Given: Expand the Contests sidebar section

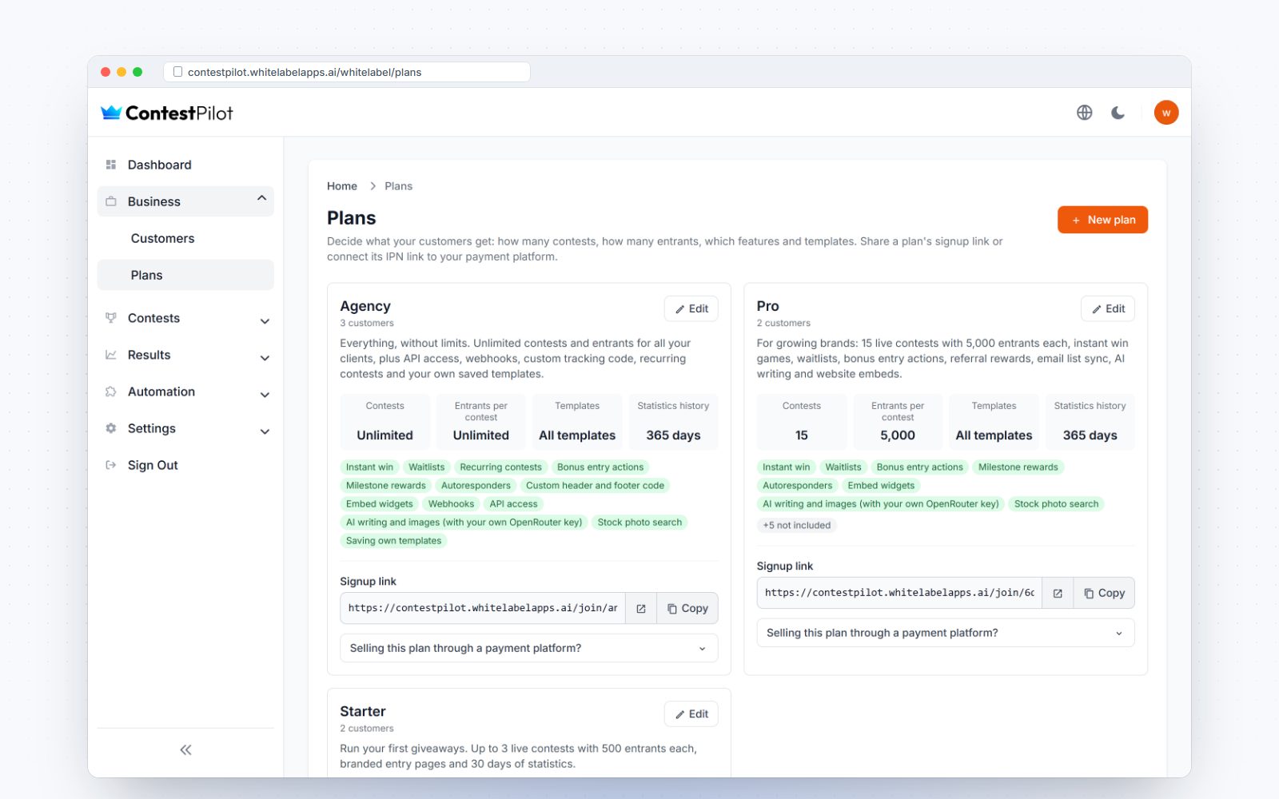Looking at the screenshot, I should click(x=185, y=318).
